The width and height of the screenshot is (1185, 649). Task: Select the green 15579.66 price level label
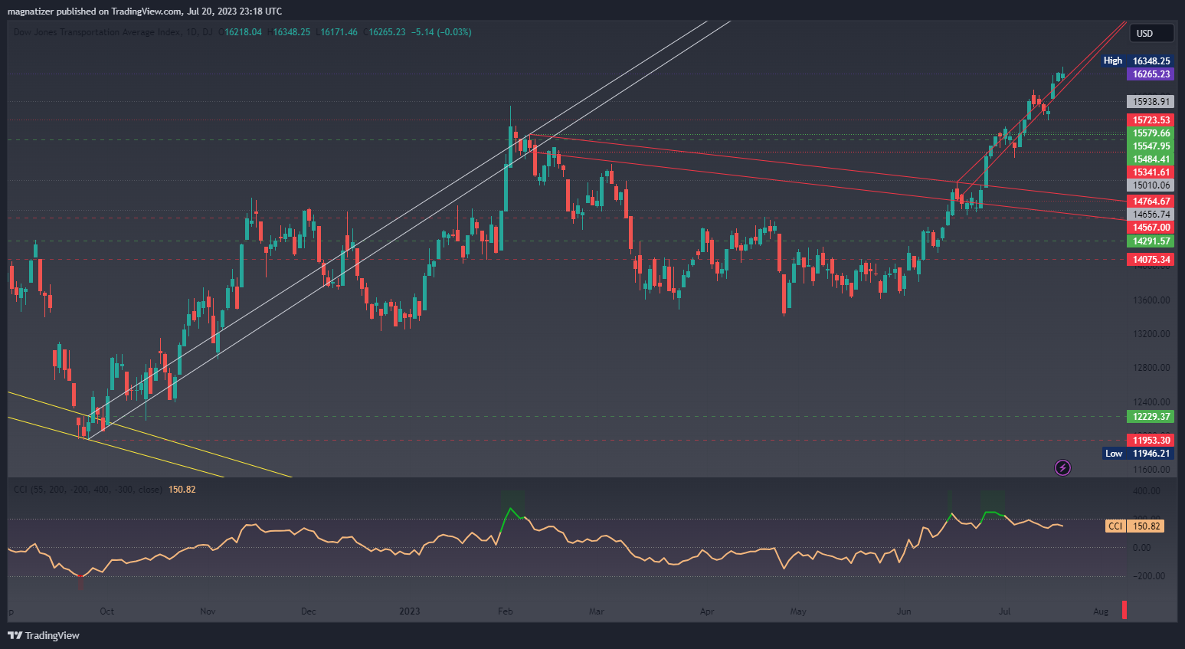click(x=1151, y=133)
